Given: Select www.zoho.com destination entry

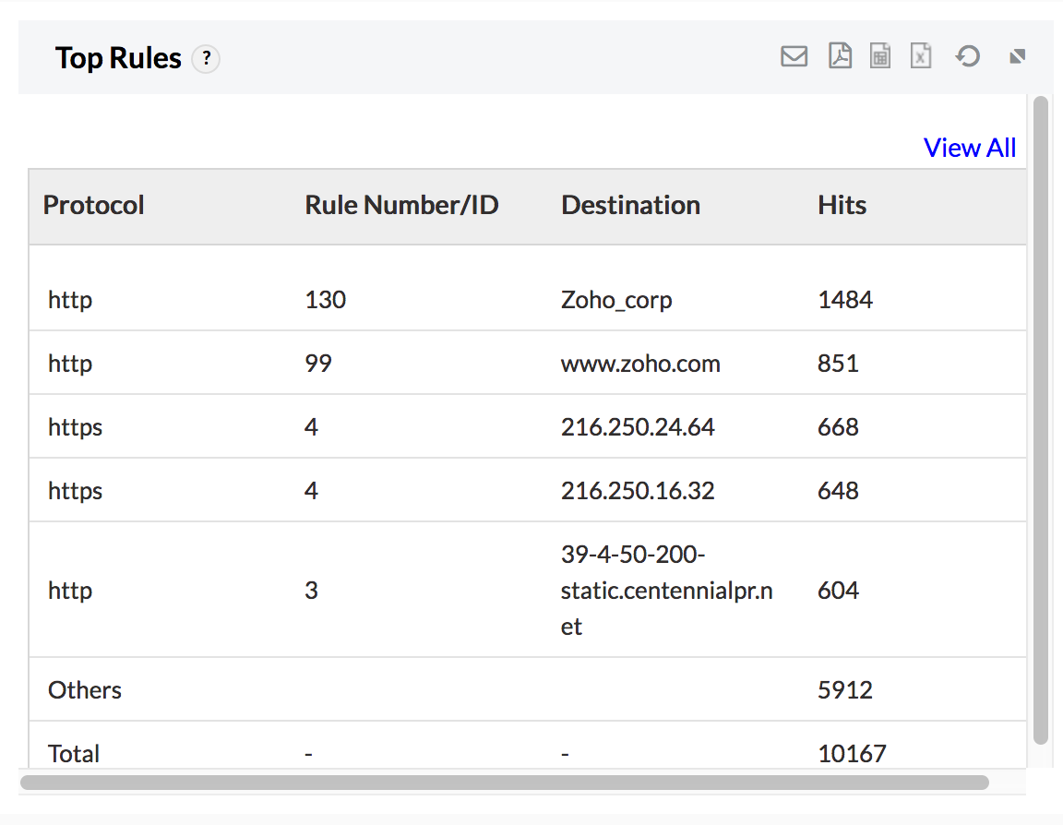Looking at the screenshot, I should tap(640, 364).
